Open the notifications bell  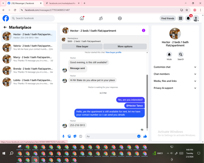pos(188,18)
